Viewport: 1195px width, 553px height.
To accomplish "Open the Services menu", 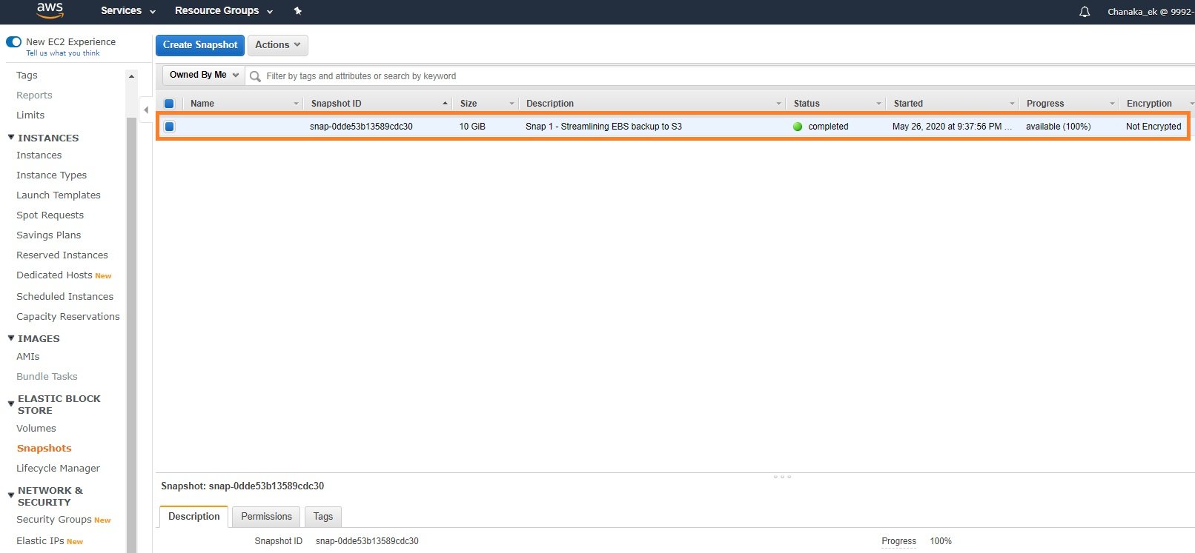I will (128, 11).
